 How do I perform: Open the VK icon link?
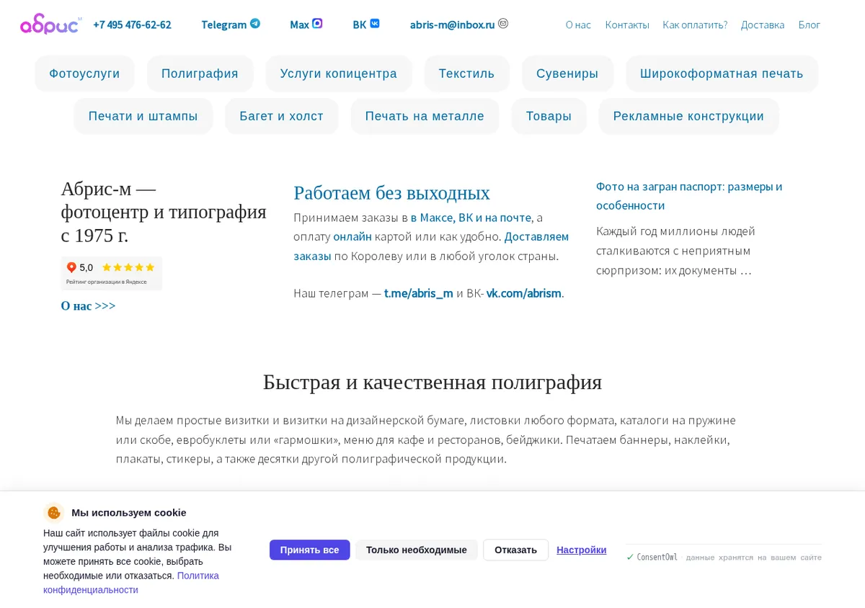point(375,23)
